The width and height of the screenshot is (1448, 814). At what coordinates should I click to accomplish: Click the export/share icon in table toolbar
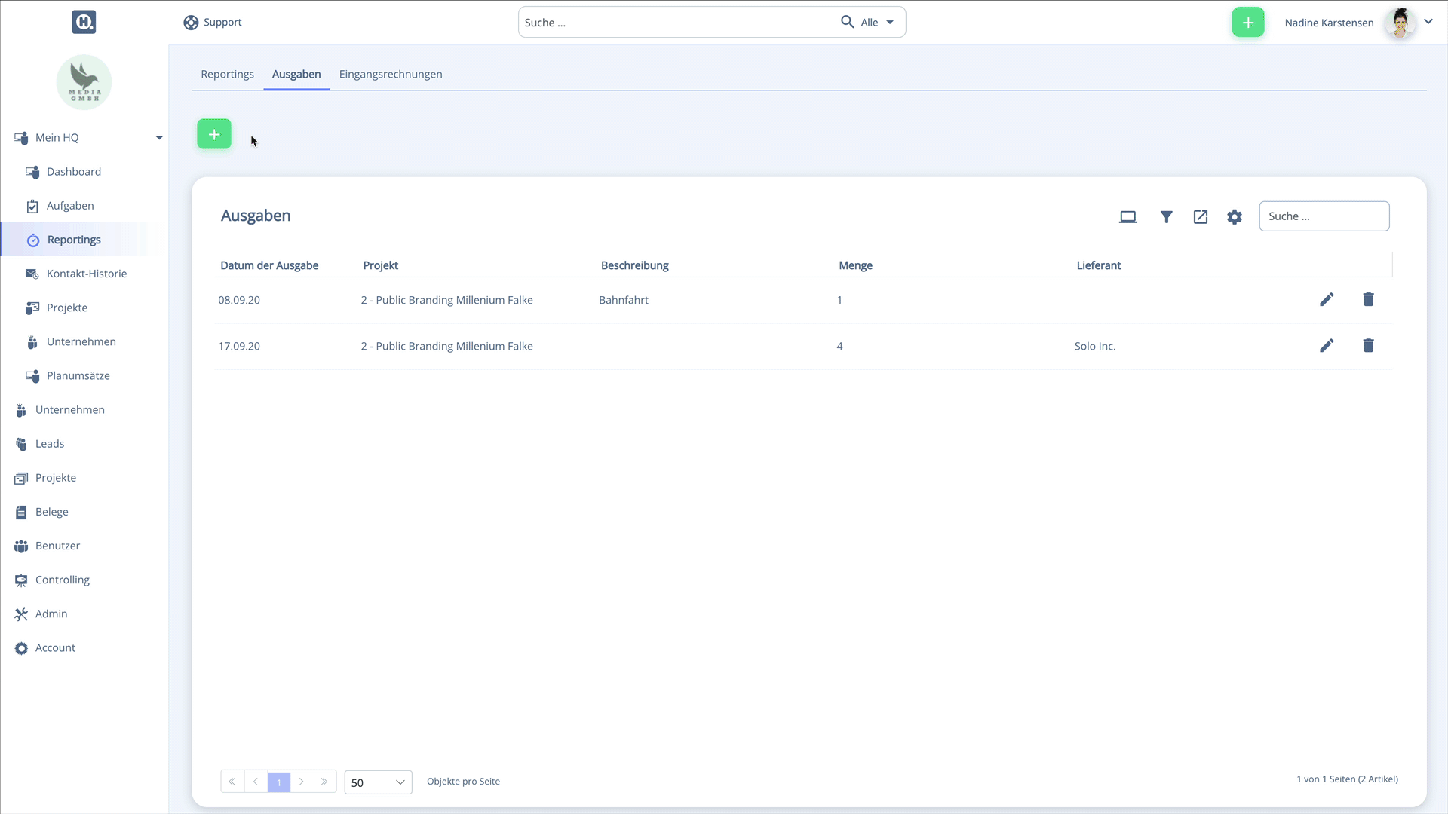click(1201, 216)
